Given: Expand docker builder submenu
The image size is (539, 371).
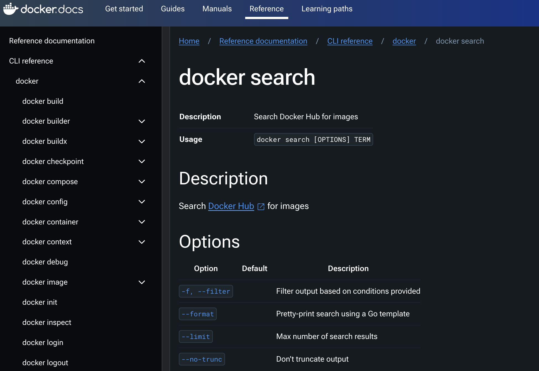Looking at the screenshot, I should [x=142, y=121].
